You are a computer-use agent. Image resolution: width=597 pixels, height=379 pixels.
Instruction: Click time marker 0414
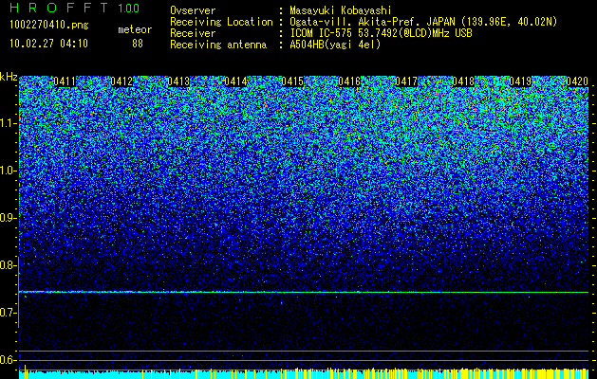coord(235,81)
